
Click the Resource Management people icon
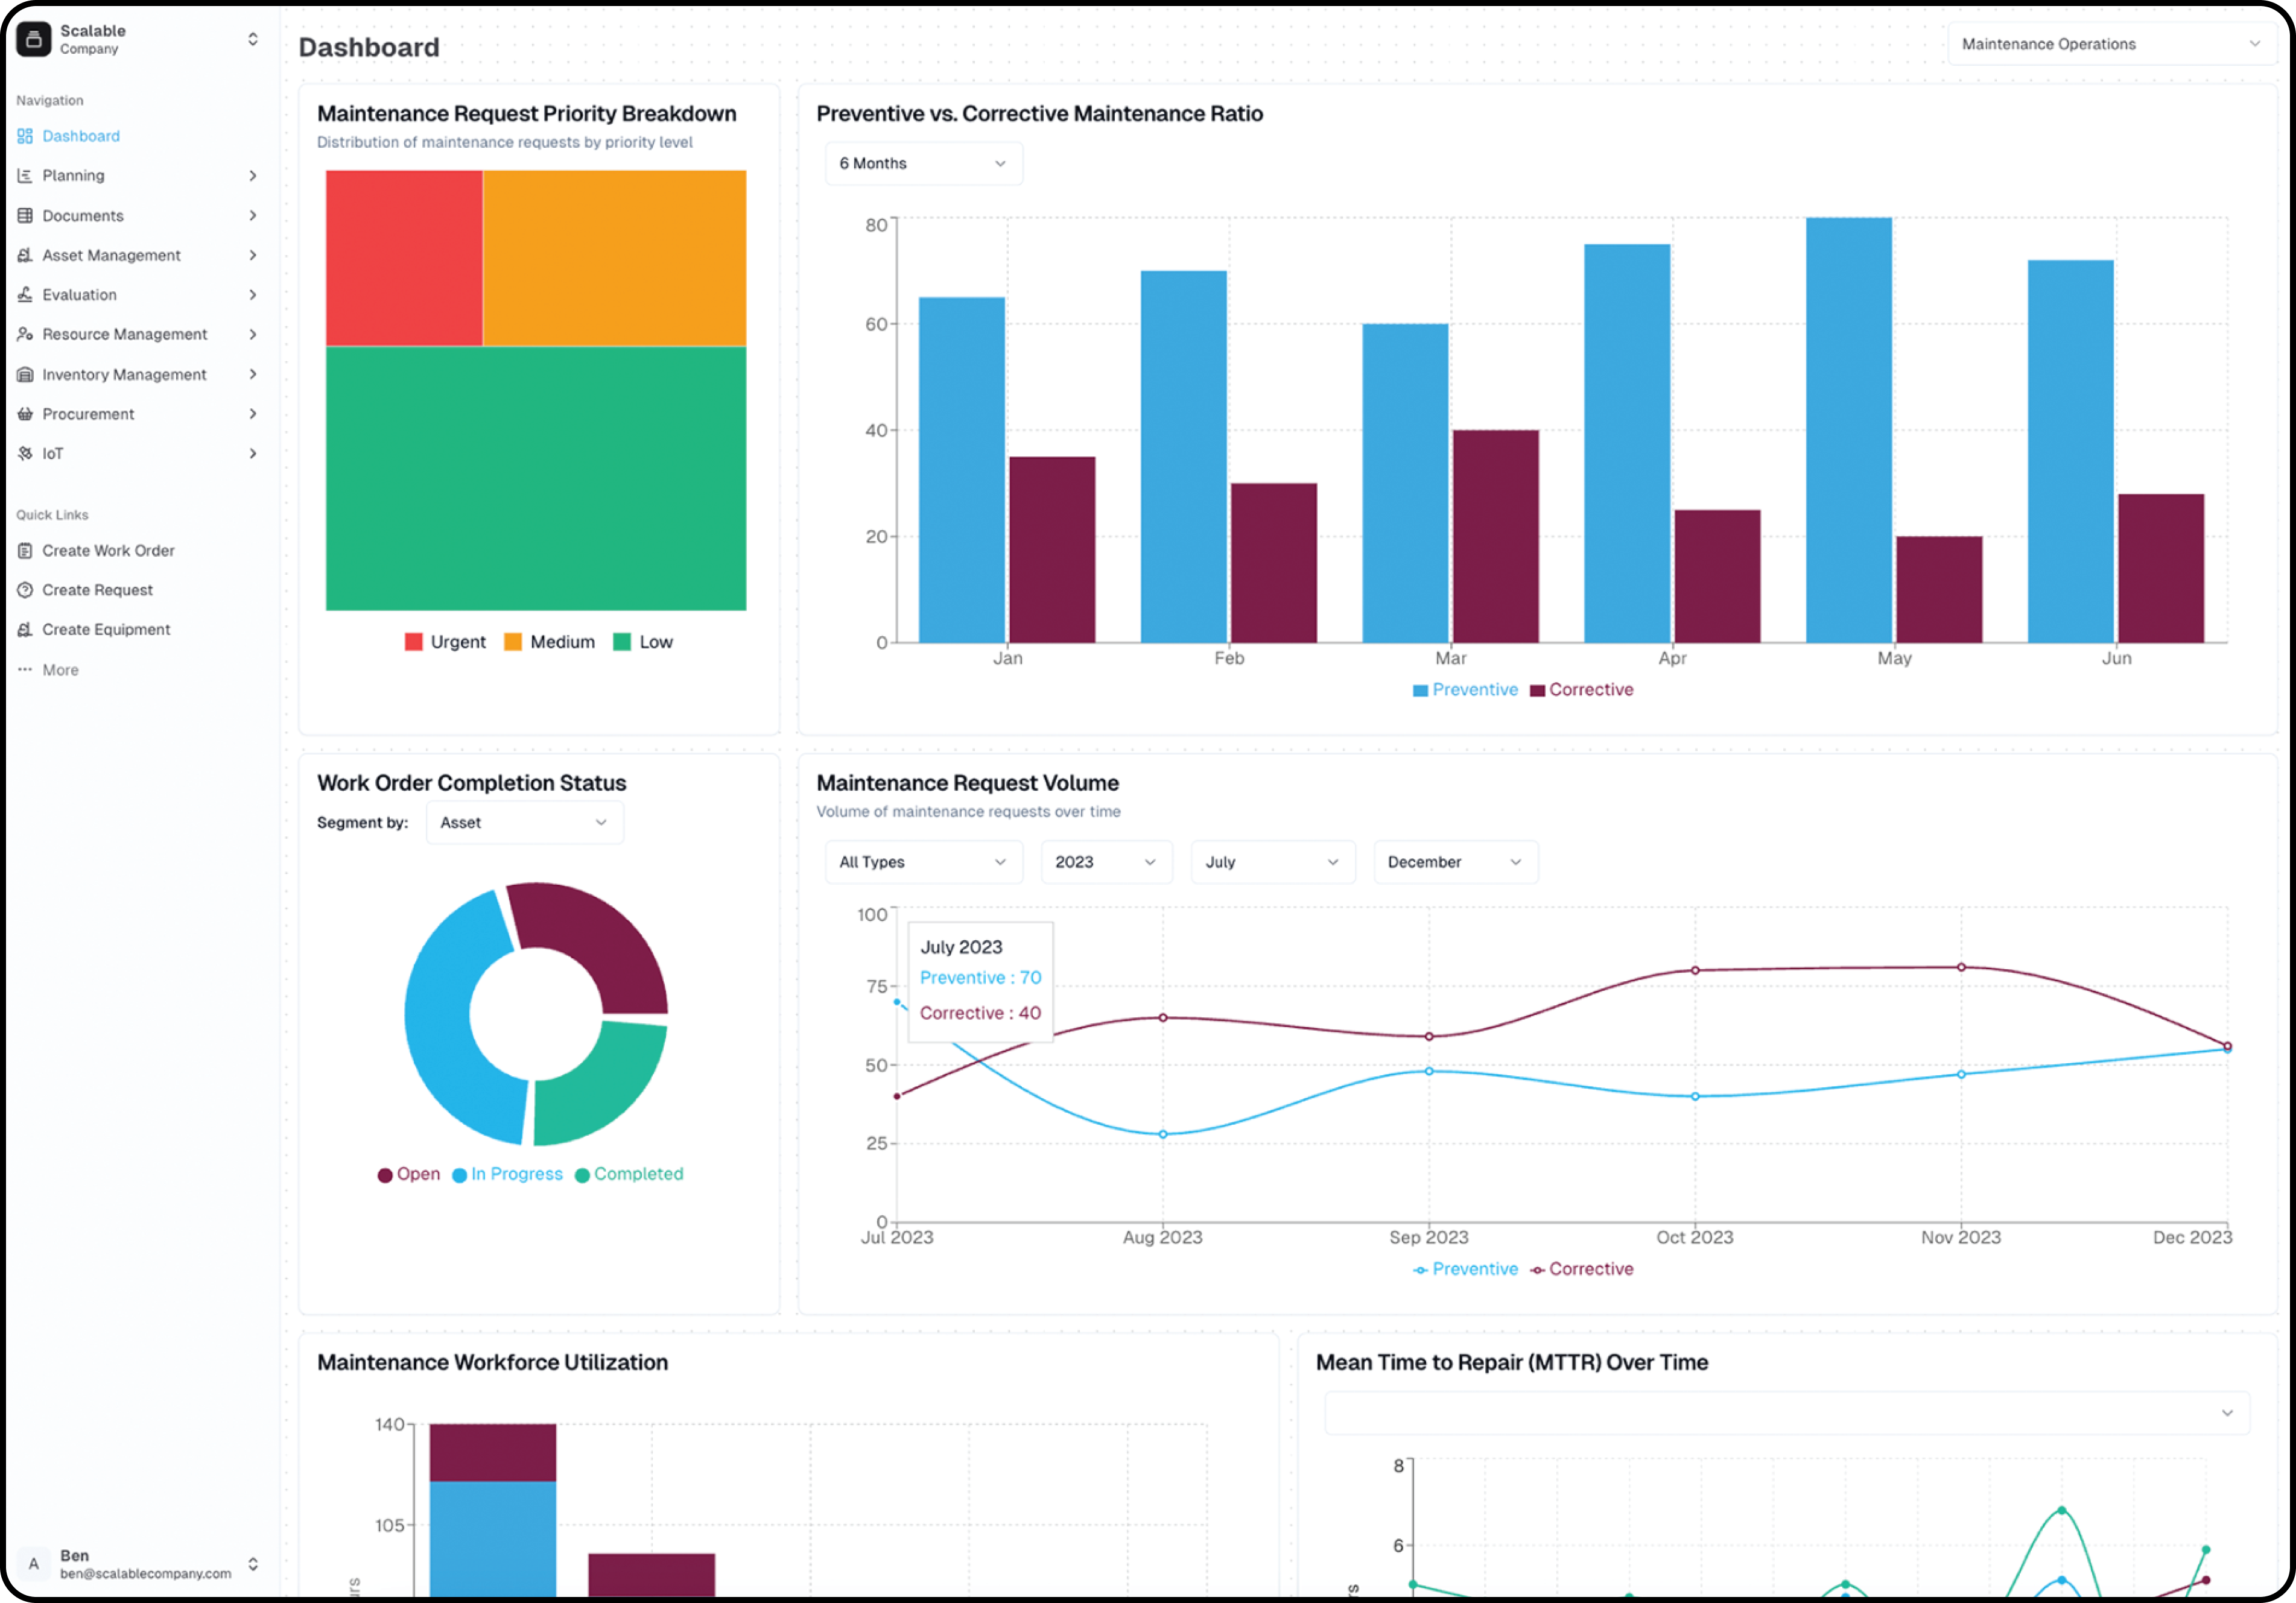coord(25,334)
